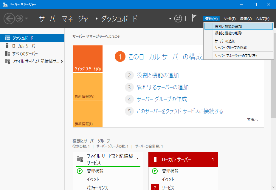This screenshot has width=276, height=190.
Task: Click the サーバー グループの作成 welcome link
Action: (x=162, y=99)
